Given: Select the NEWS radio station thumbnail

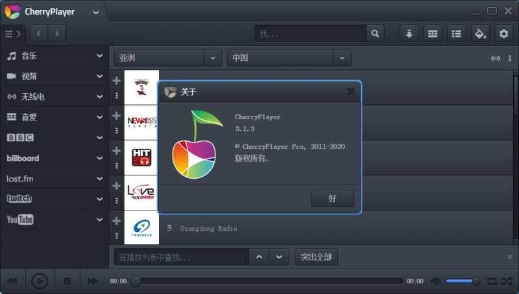Looking at the screenshot, I should [x=141, y=122].
